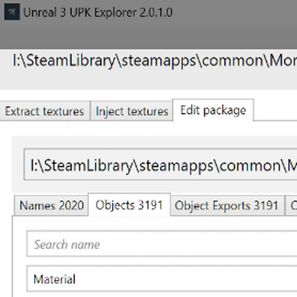This screenshot has width=297, height=297.
Task: Open the Extract textures tab
Action: click(45, 111)
